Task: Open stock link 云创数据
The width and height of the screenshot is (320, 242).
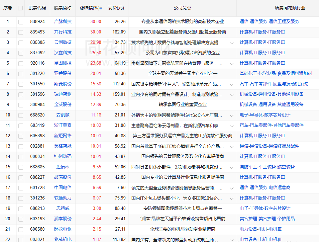Action: pos(63,42)
